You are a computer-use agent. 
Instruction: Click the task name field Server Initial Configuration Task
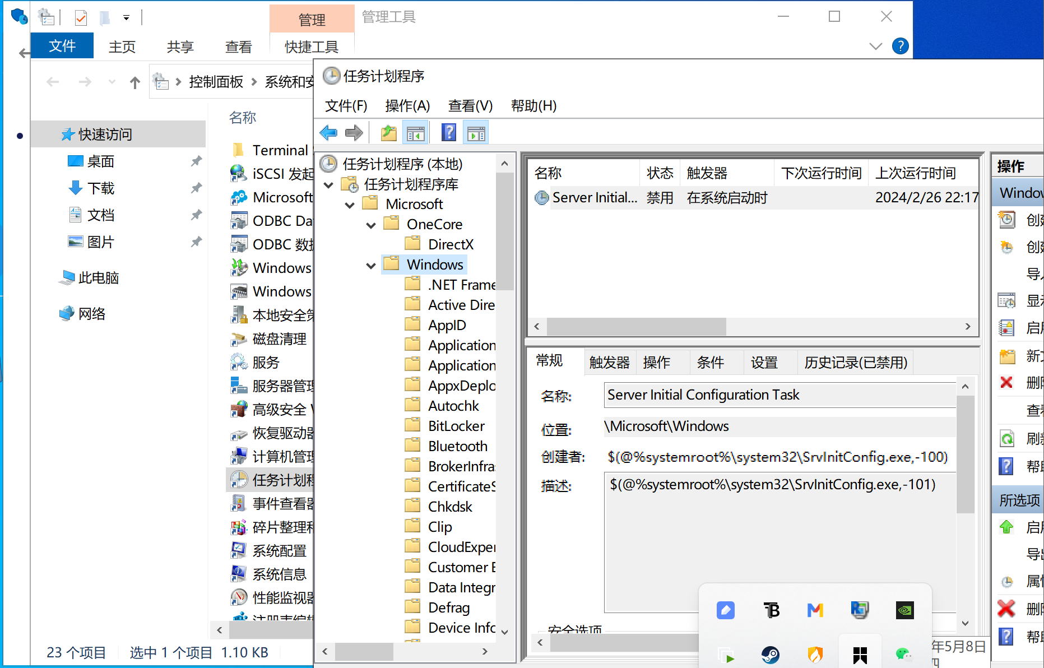780,395
